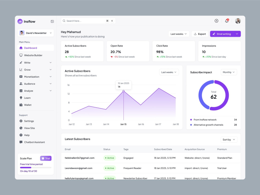Expand the Grow menu chevron
260x195 pixels.
tap(51, 70)
